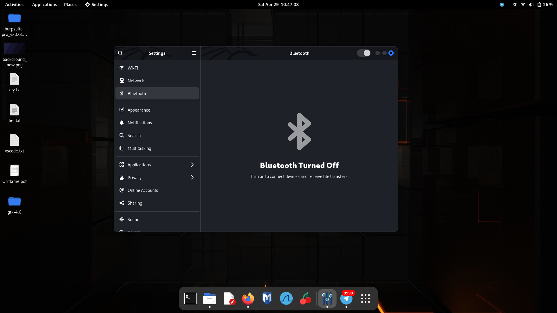Open the Applications top bar menu
Viewport: 557px width, 313px height.
coord(44,5)
